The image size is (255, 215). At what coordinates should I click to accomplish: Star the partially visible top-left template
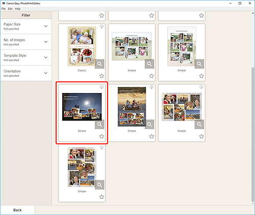pos(101,15)
